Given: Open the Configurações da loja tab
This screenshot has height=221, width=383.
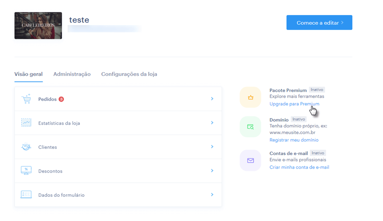Looking at the screenshot, I should coord(129,74).
